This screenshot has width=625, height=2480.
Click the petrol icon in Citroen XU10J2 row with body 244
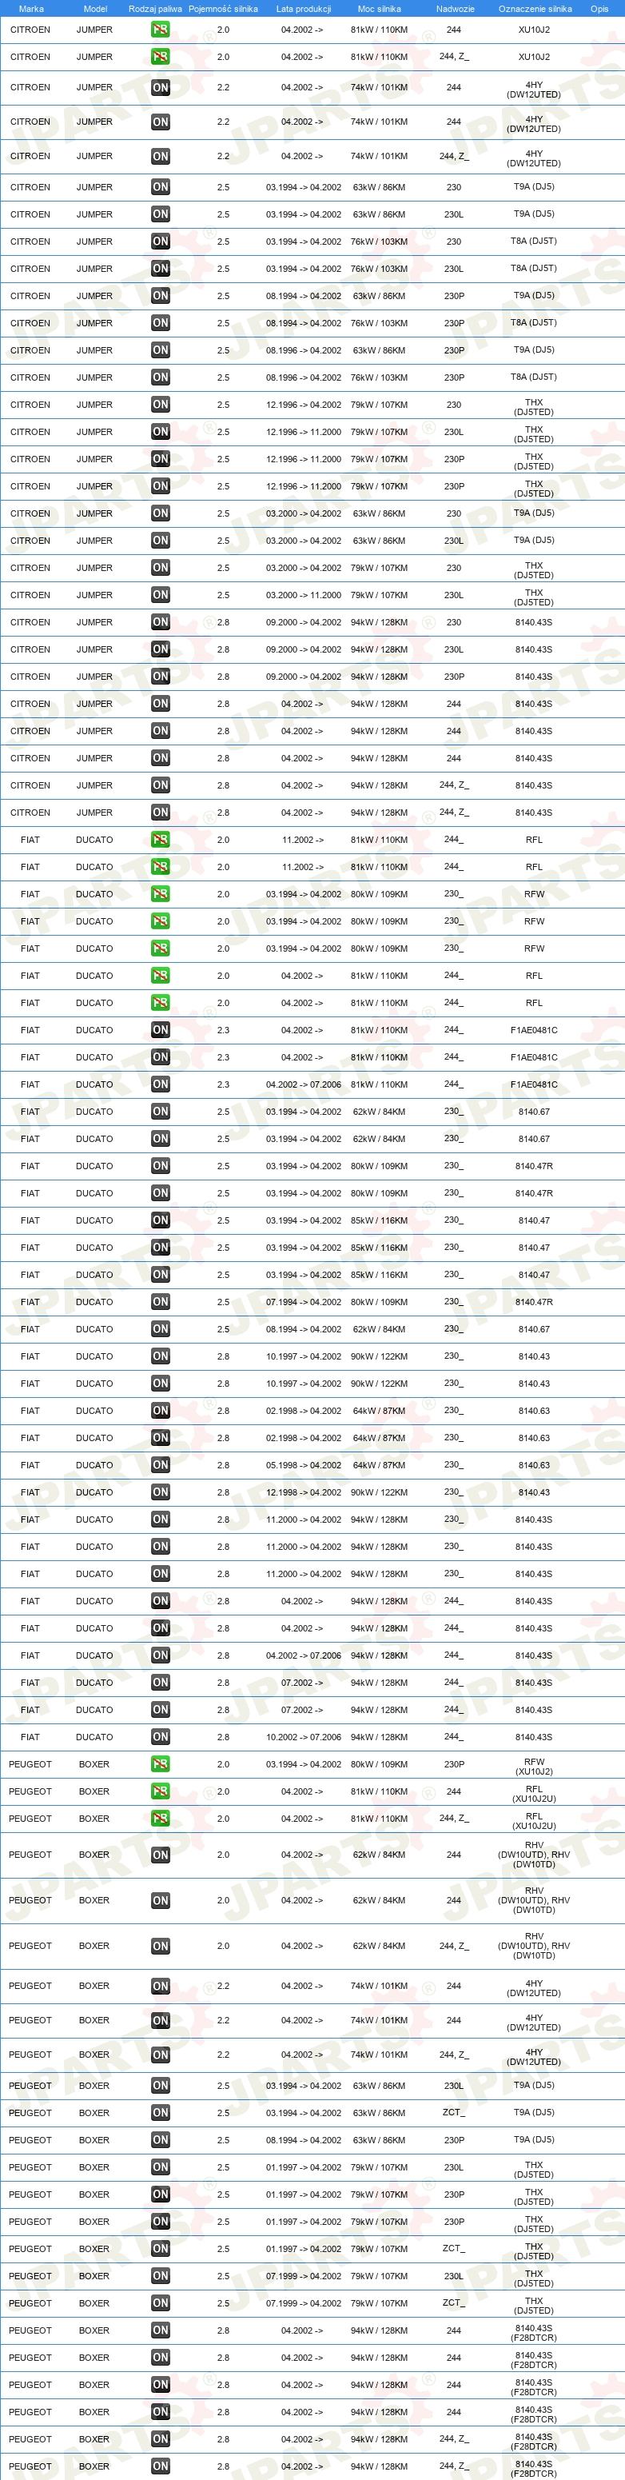pyautogui.click(x=161, y=30)
